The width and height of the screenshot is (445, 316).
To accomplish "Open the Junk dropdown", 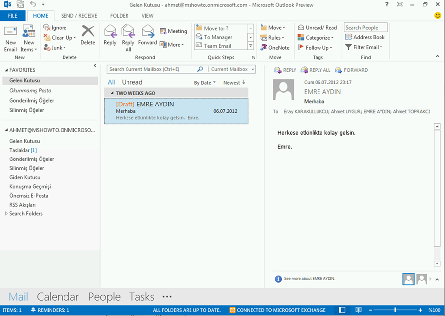I will (x=55, y=48).
